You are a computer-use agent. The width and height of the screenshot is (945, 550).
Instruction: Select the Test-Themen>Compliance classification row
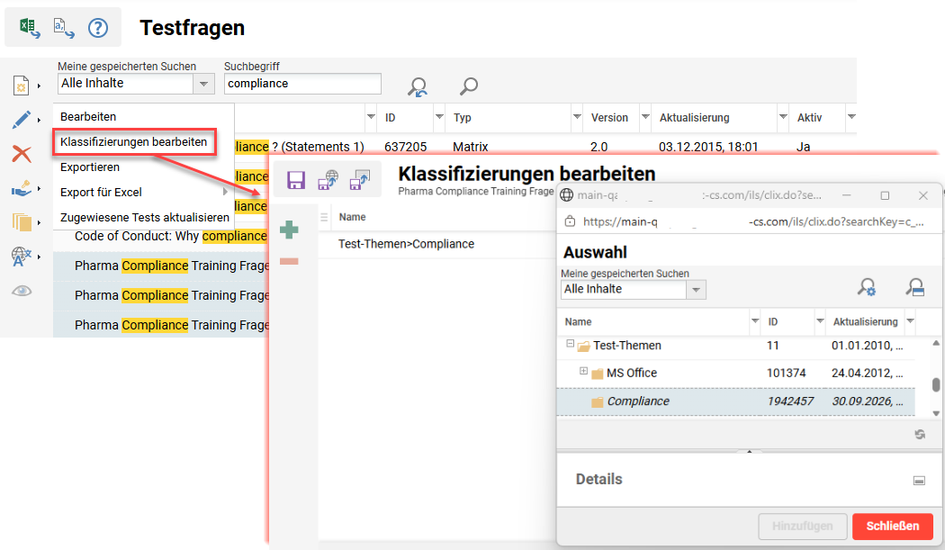tap(436, 244)
